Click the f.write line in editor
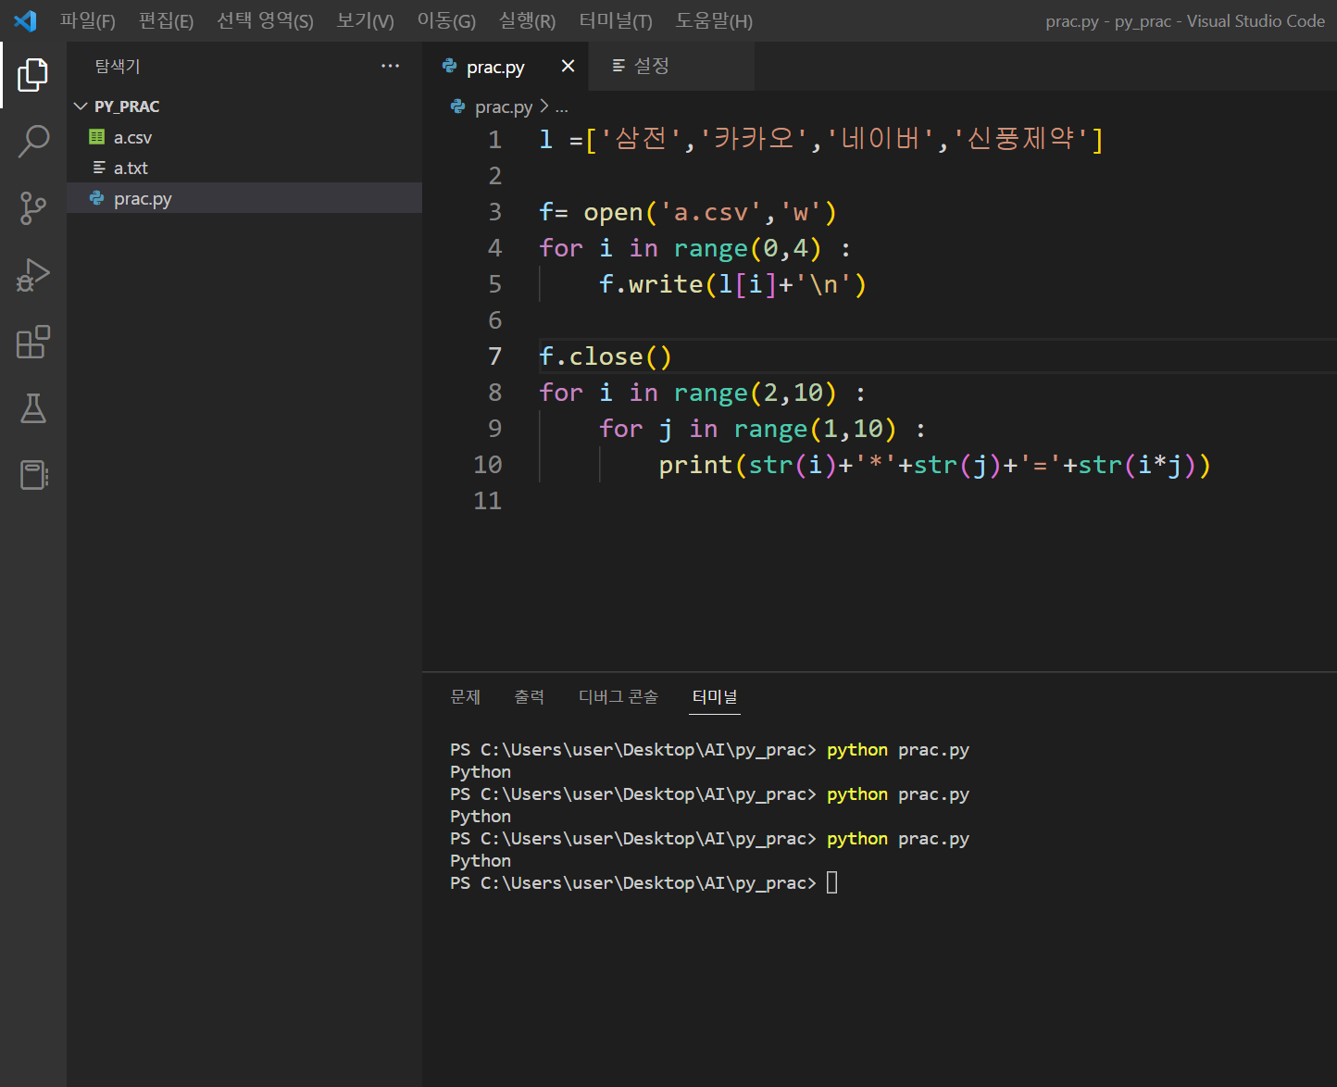Viewport: 1337px width, 1087px height. (732, 284)
